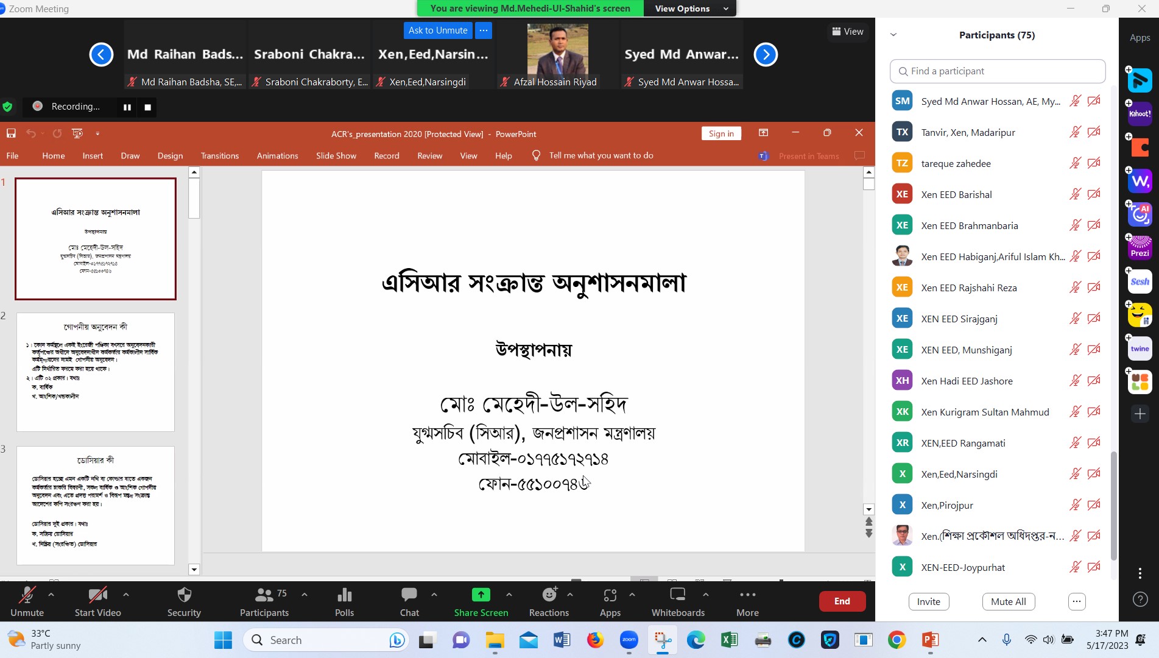1159x658 pixels.
Task: Open the View Options dropdown
Action: (691, 8)
